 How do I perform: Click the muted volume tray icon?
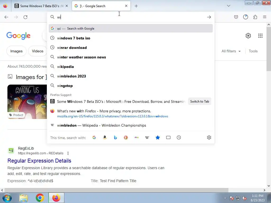(244, 198)
